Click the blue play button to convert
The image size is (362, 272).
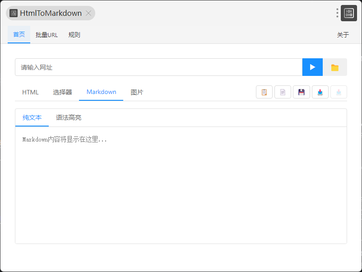coord(312,67)
